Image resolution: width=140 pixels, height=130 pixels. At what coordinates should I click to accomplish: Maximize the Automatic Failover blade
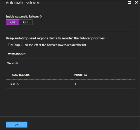(129, 2)
